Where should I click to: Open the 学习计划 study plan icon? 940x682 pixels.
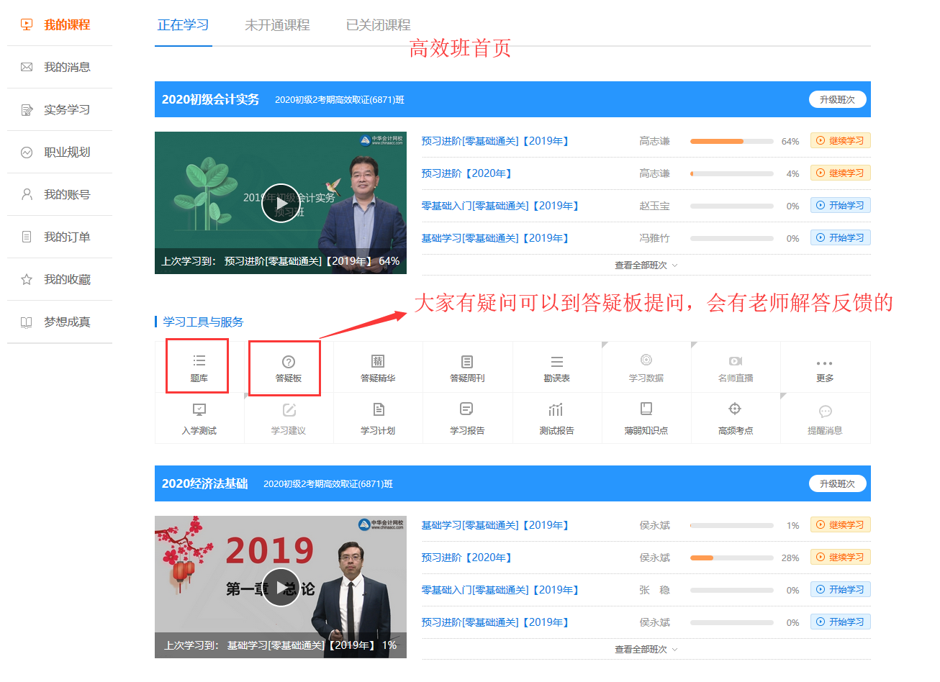click(378, 419)
